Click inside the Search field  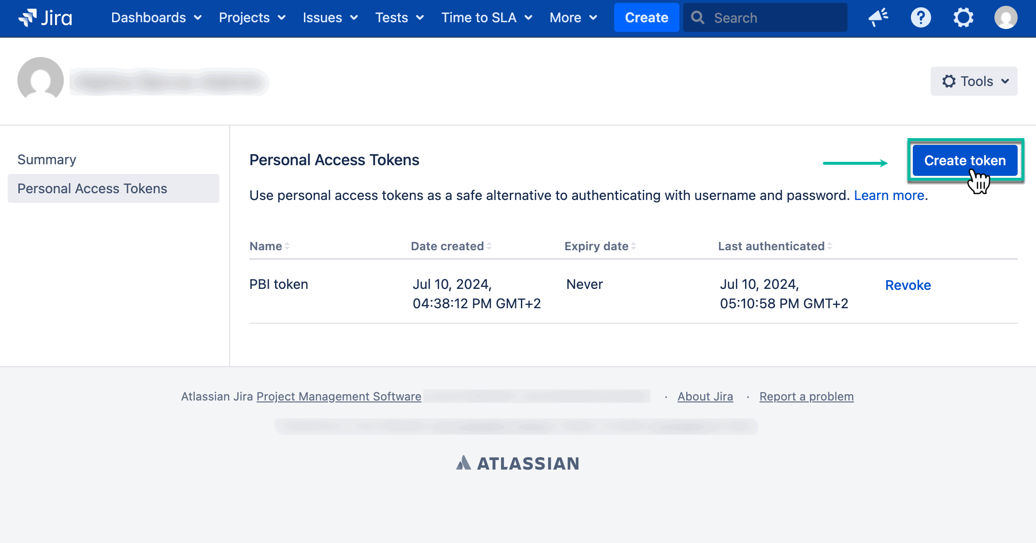pyautogui.click(x=773, y=18)
